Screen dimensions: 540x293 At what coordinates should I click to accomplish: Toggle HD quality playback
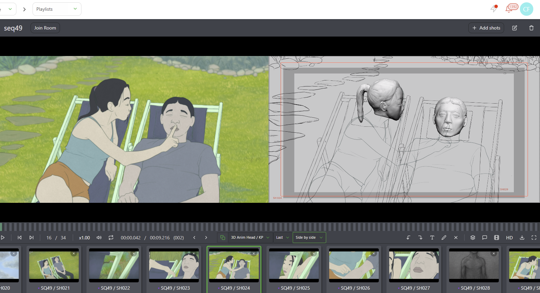point(509,238)
